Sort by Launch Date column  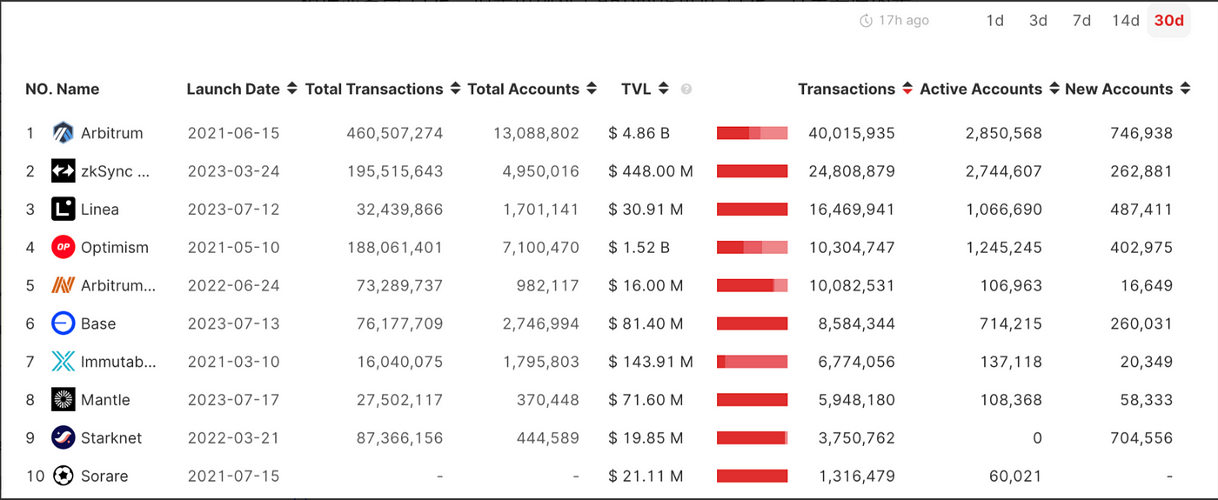pyautogui.click(x=242, y=89)
